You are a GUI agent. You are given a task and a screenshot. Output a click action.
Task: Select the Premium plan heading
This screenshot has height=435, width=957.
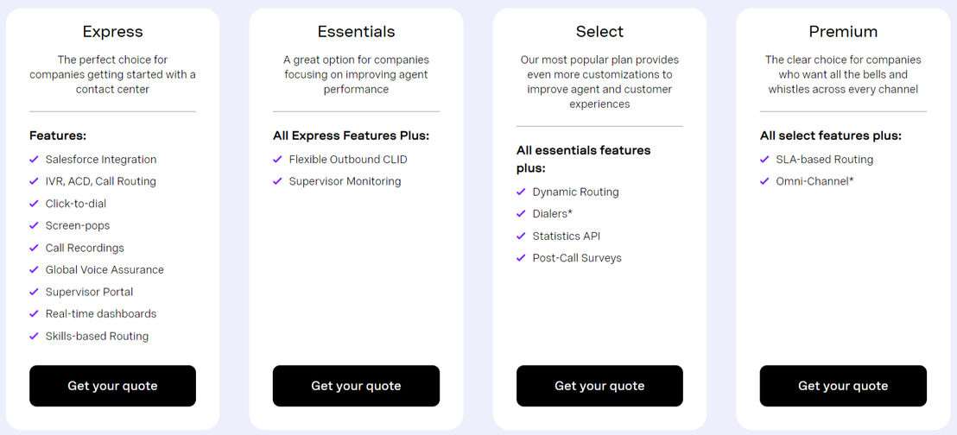tap(843, 32)
